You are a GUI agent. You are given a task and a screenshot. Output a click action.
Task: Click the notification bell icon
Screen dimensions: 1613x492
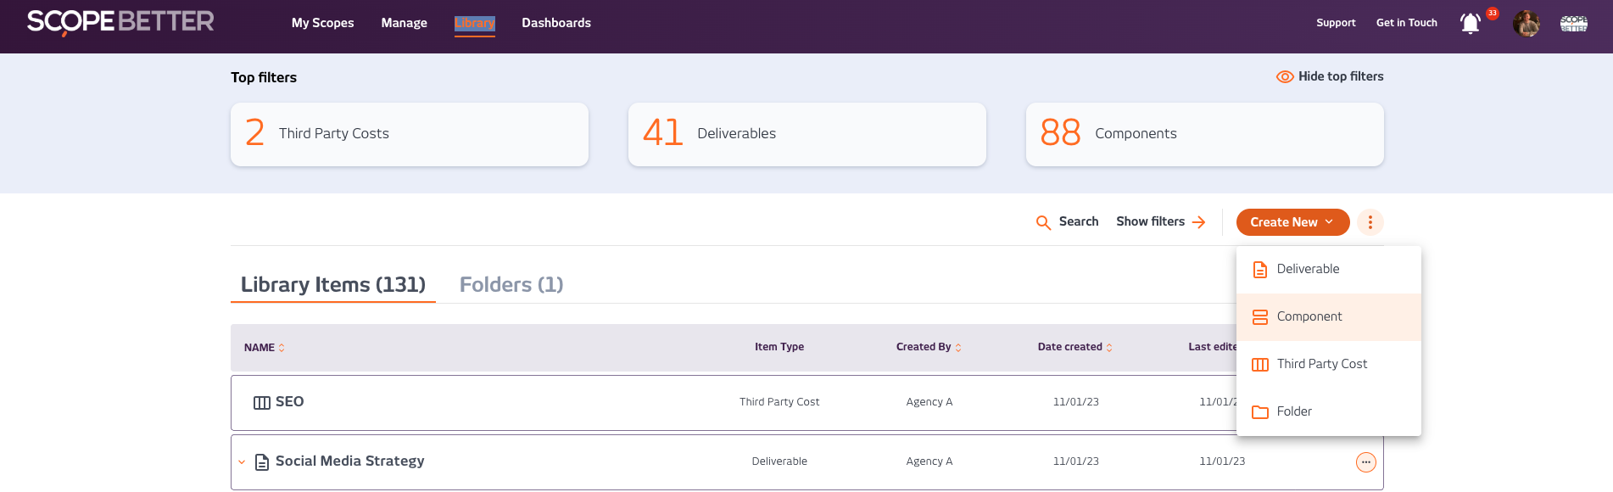coord(1471,24)
